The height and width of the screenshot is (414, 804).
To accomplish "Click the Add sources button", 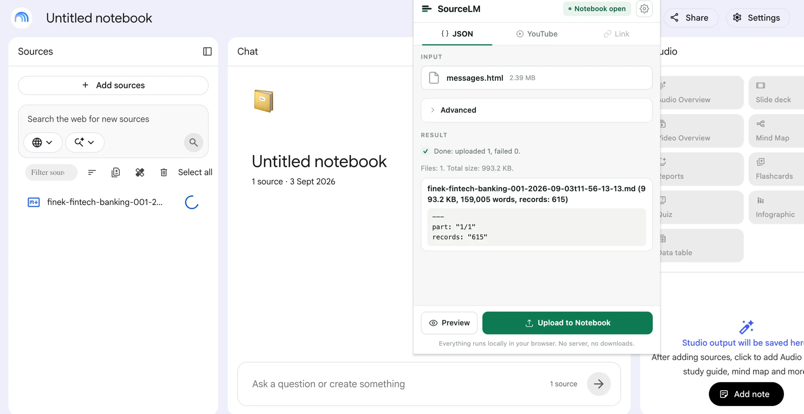I will 113,85.
